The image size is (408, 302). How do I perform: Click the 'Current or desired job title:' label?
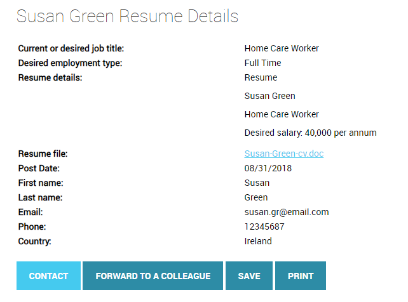coord(71,49)
